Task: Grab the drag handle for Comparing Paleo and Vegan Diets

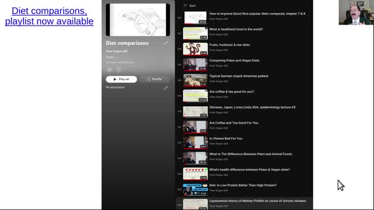Action: (x=179, y=65)
